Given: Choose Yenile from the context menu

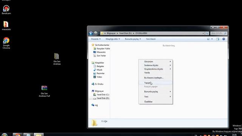Looking at the screenshot, I should pyautogui.click(x=155, y=73).
